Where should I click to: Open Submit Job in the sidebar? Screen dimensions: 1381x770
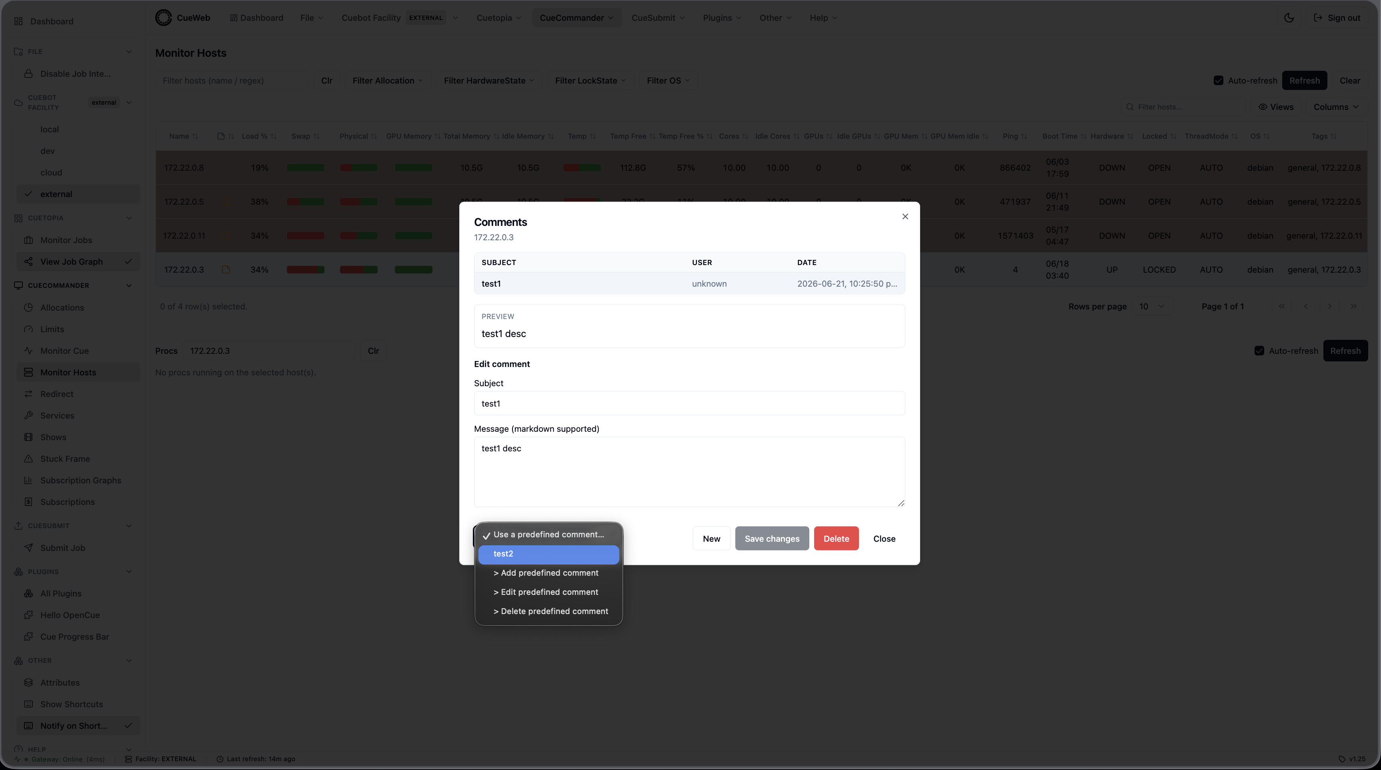(78, 548)
